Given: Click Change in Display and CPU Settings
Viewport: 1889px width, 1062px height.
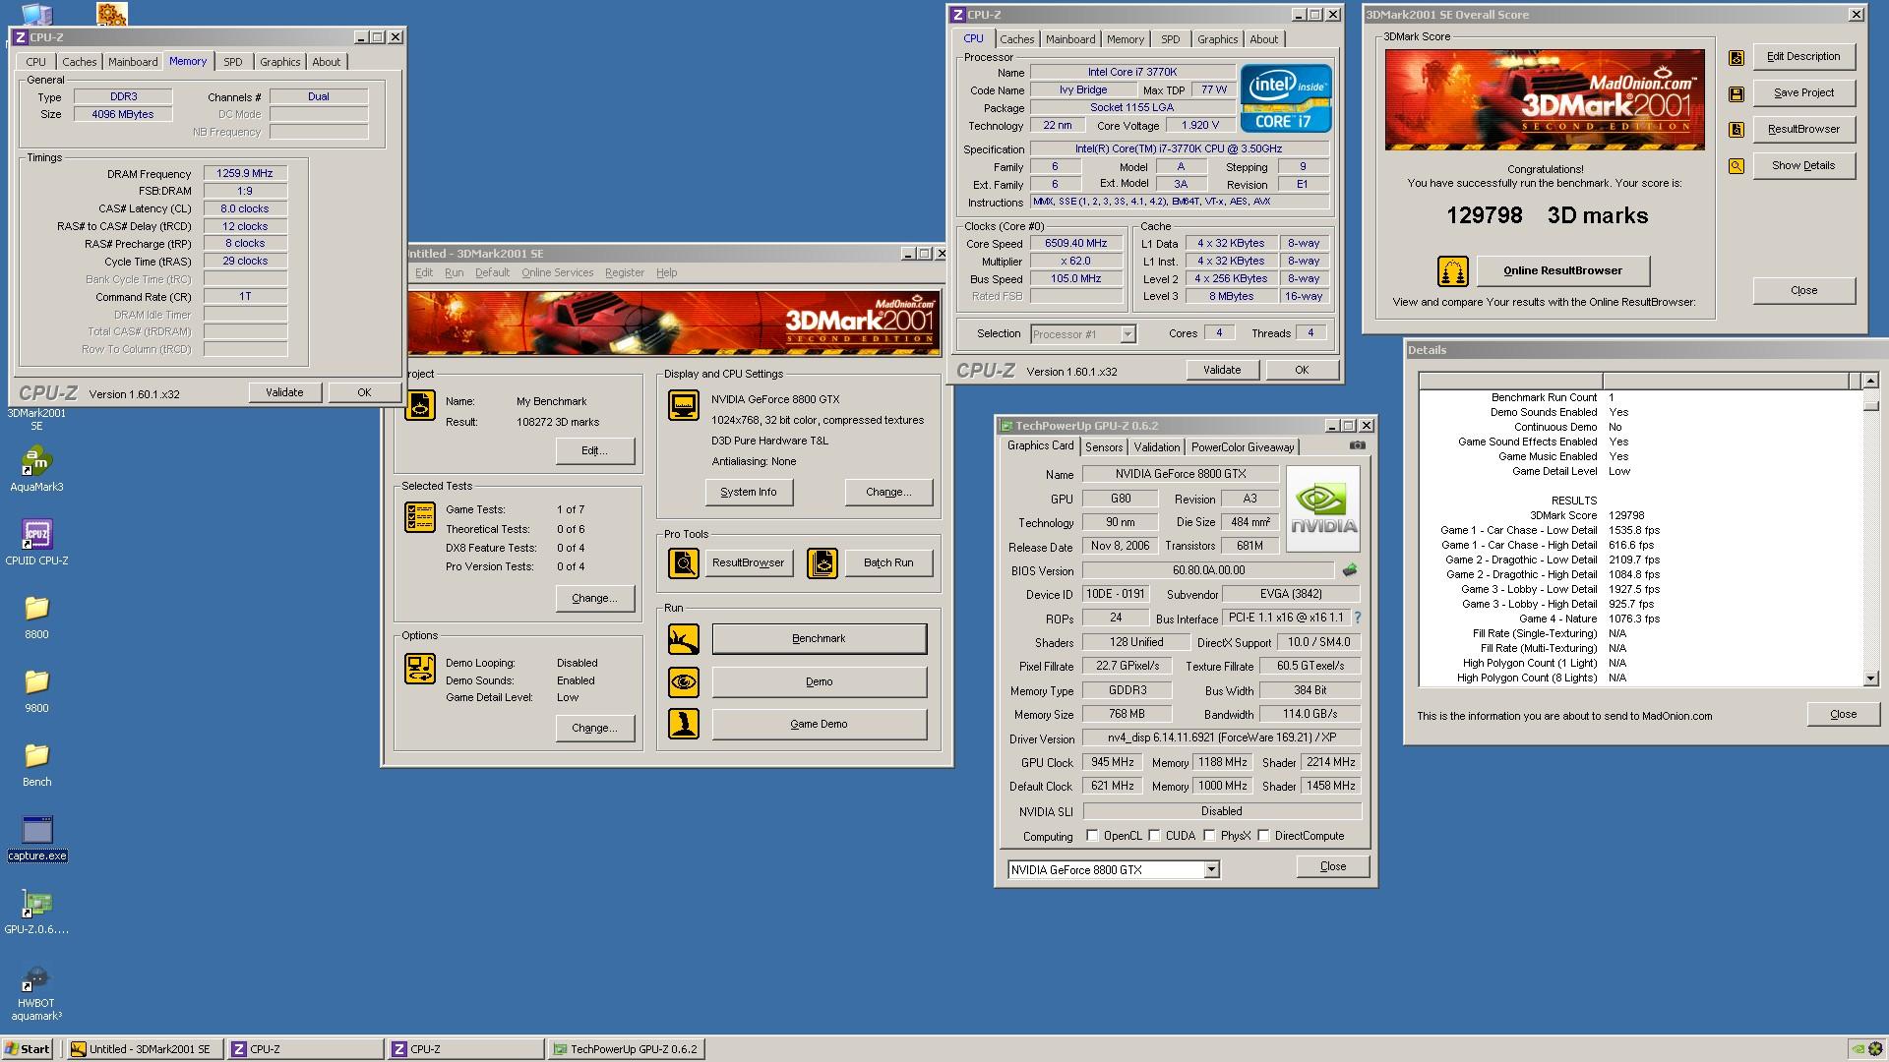Looking at the screenshot, I should (x=888, y=493).
